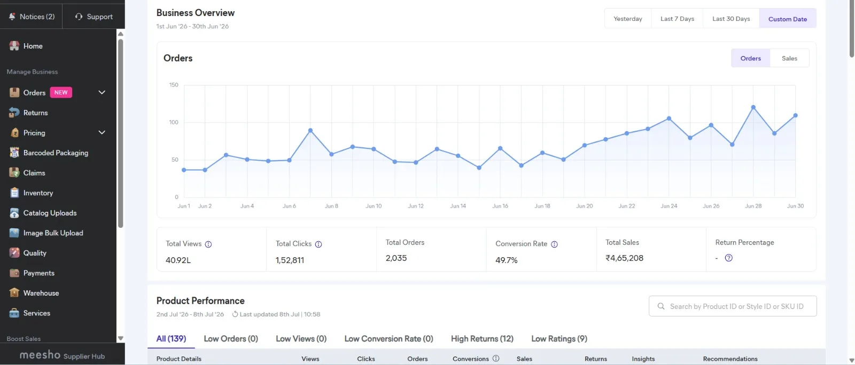Image resolution: width=855 pixels, height=365 pixels.
Task: Select the Last 7 Days range
Action: (x=677, y=19)
